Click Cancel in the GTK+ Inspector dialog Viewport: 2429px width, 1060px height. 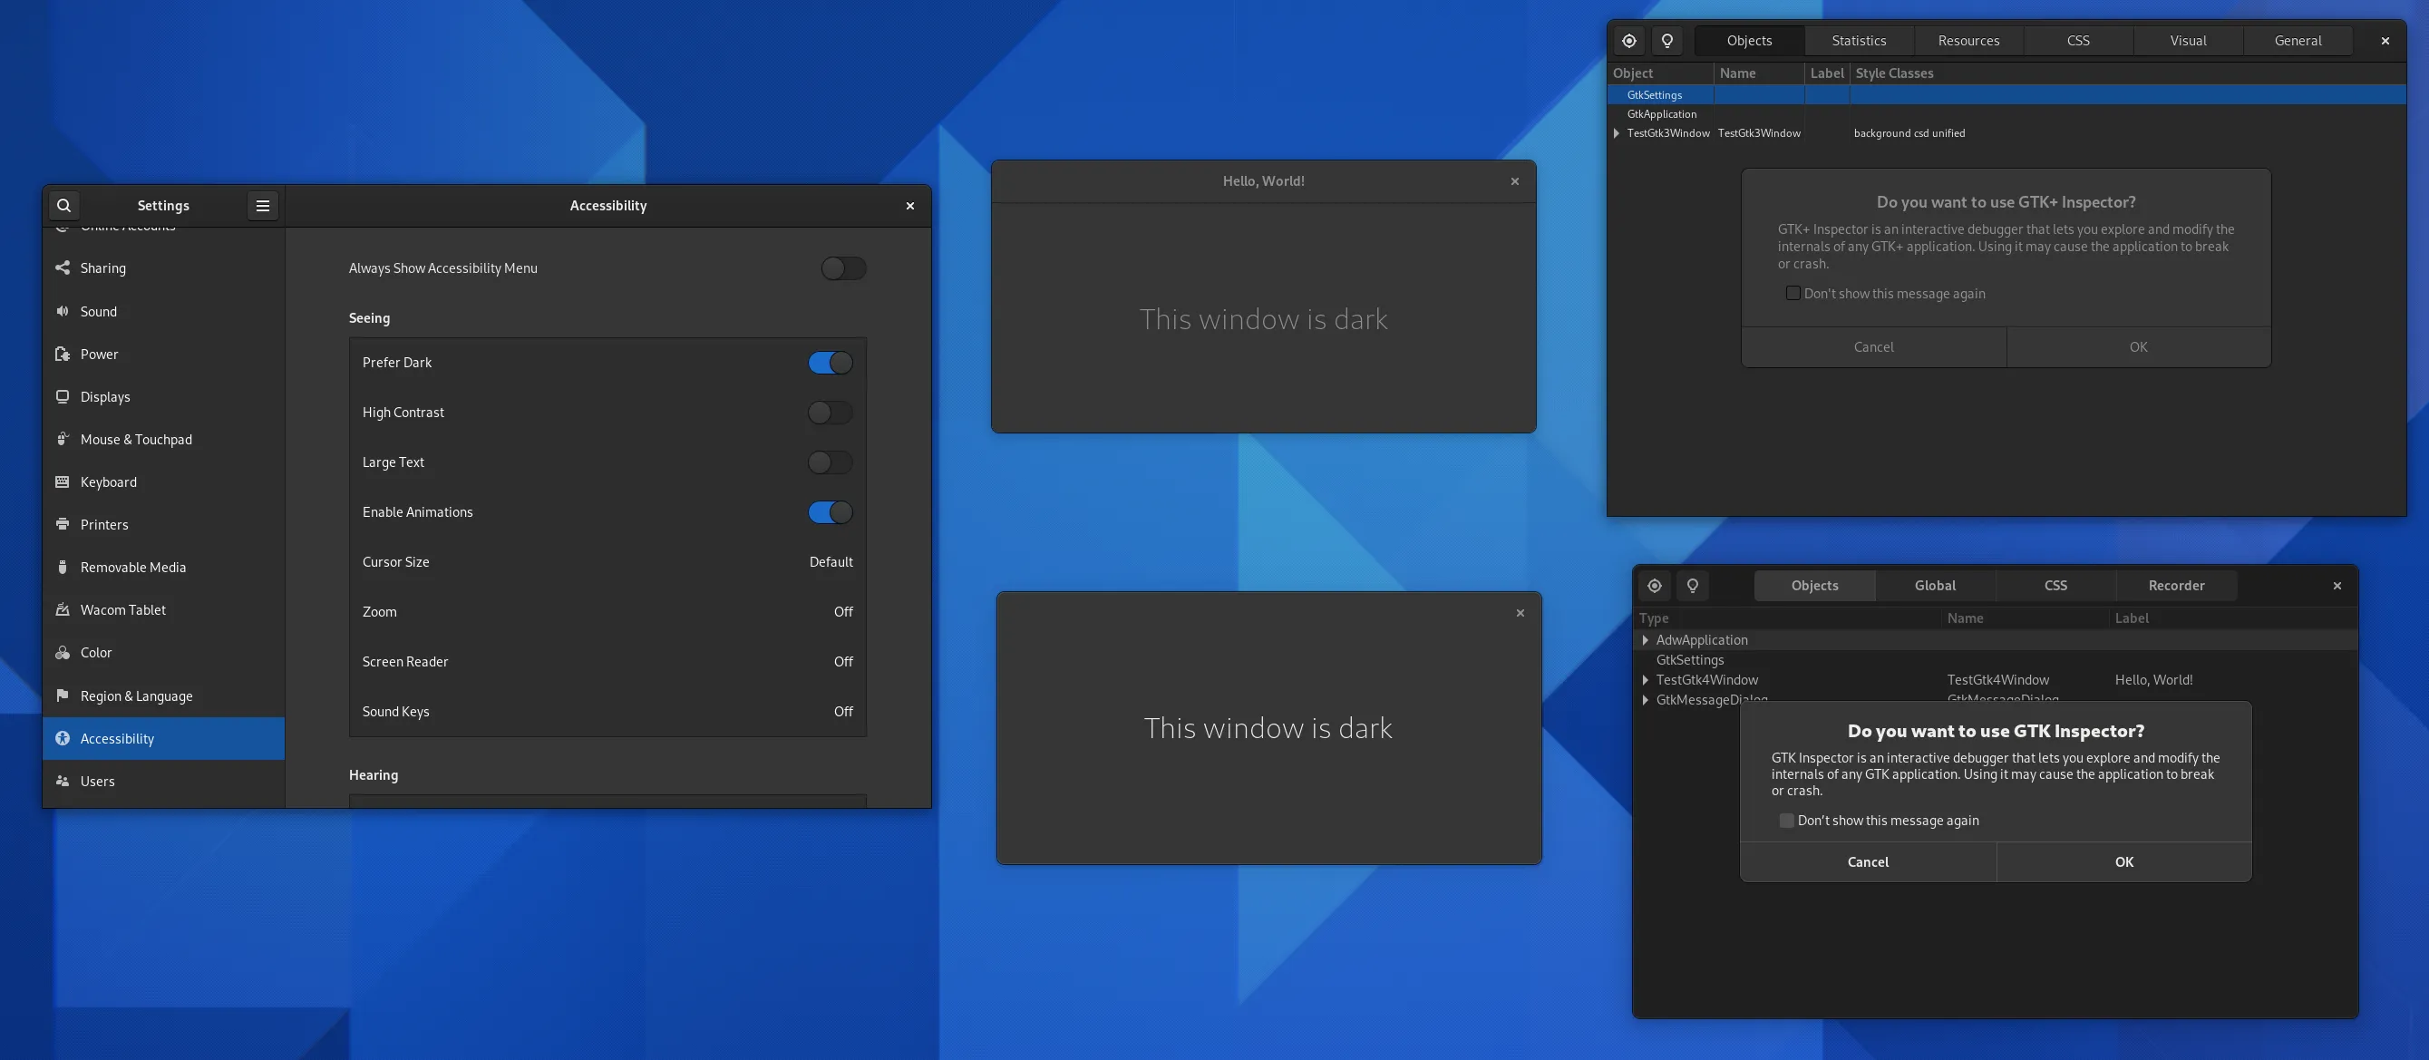[x=1872, y=347]
